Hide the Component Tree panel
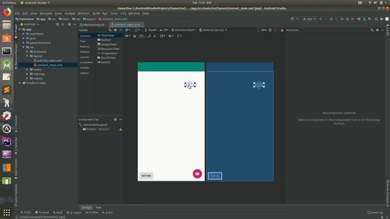The image size is (390, 219). 121,119
